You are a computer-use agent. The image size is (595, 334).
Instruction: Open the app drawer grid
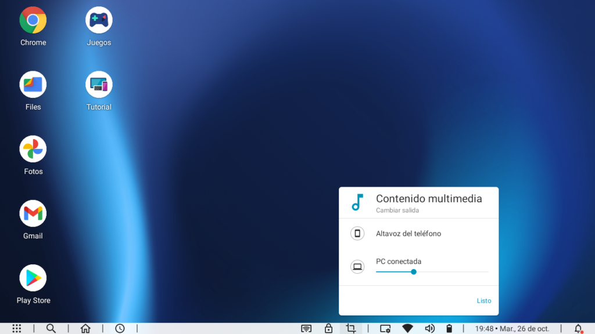(17, 328)
